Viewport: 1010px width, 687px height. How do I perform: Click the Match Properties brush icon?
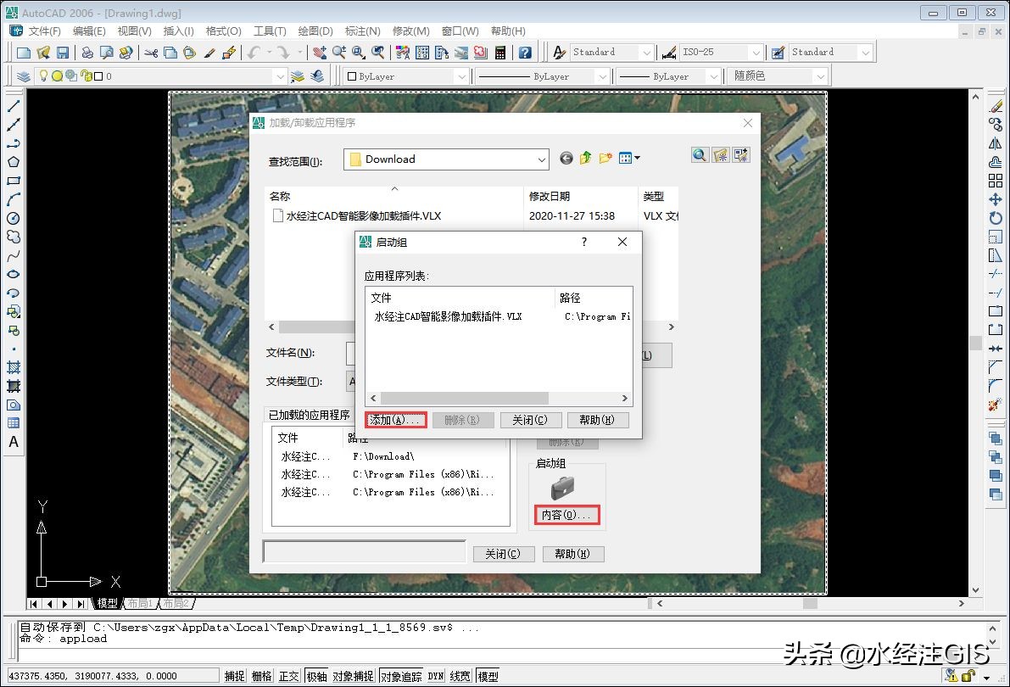click(x=210, y=53)
